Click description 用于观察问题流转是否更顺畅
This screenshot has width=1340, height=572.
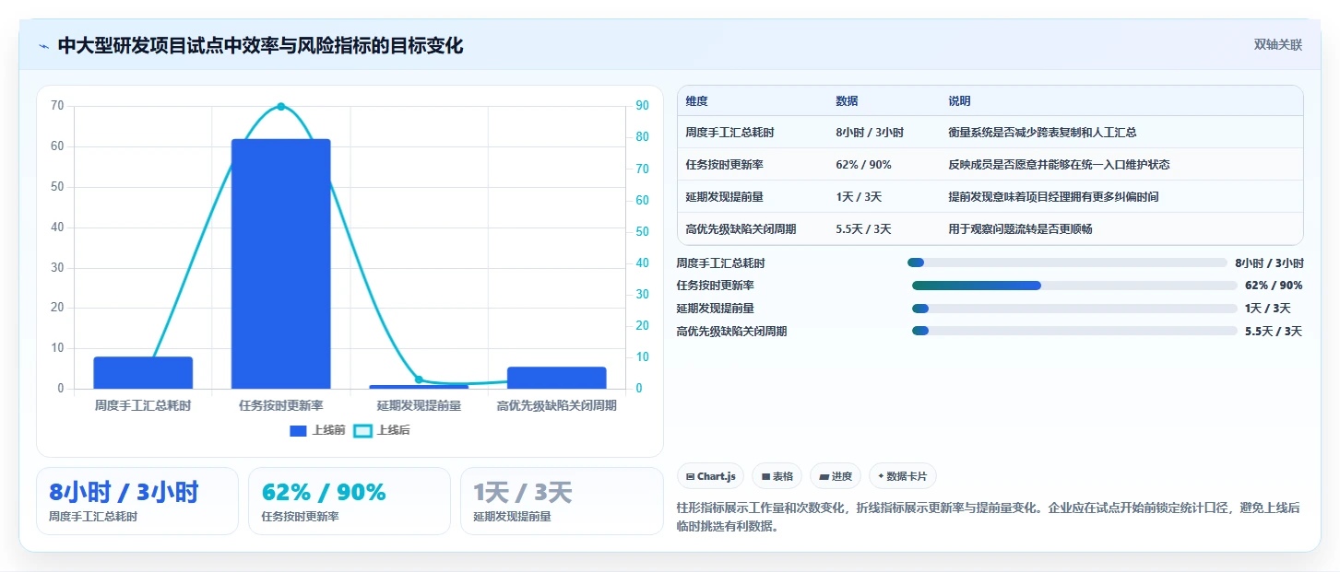pos(1020,229)
